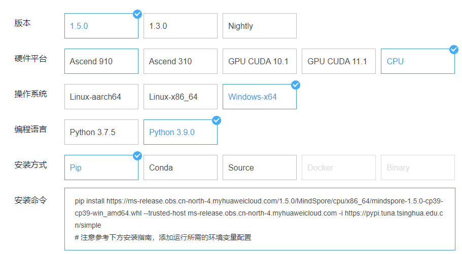Pick Windows-x64 operating system
Screen dimensions: 462x254
[259, 97]
